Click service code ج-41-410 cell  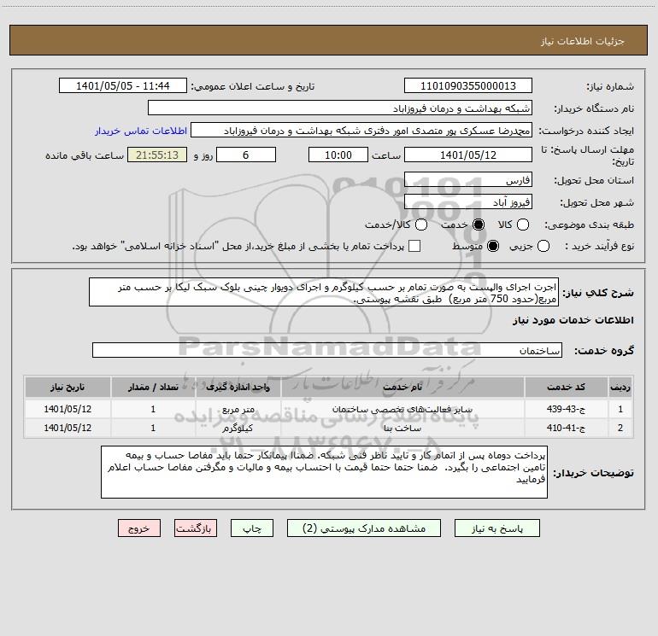coord(566,428)
